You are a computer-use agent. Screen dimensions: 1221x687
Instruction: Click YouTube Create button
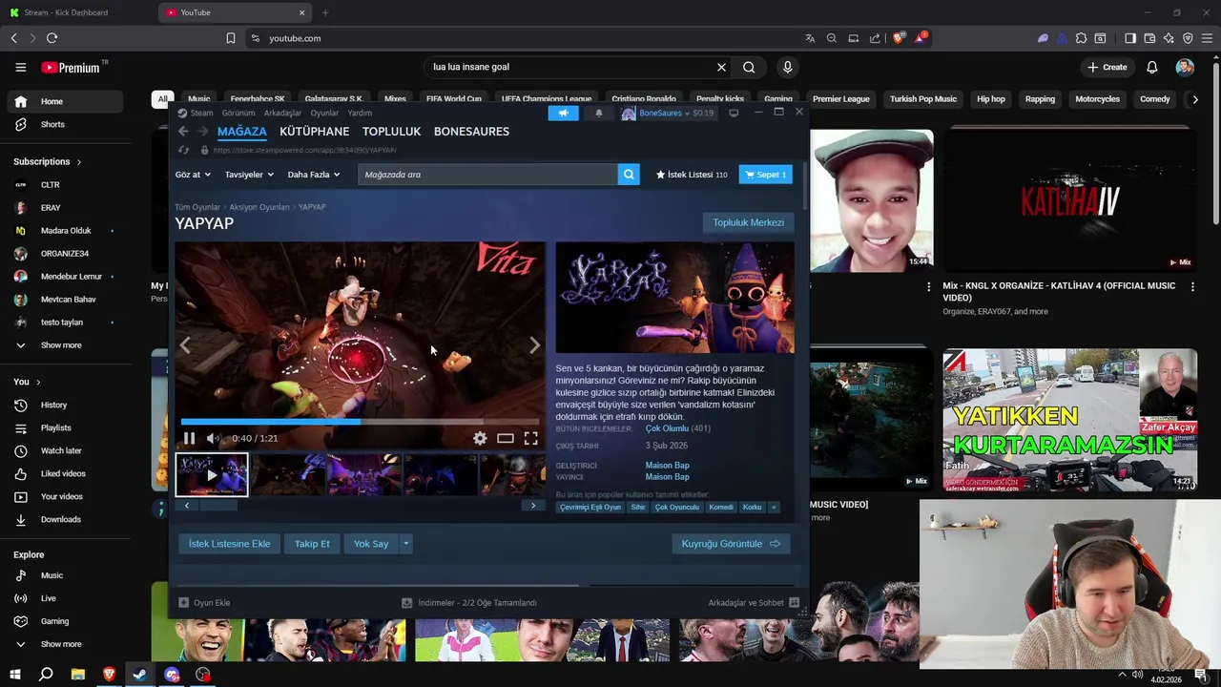1107,67
